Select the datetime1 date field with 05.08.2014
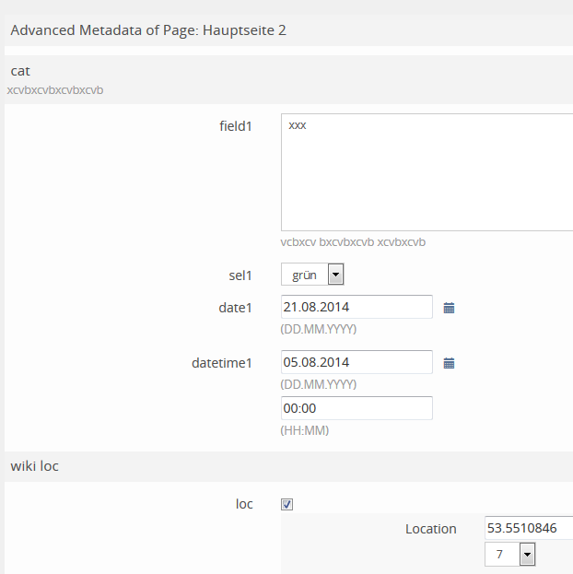 point(357,362)
